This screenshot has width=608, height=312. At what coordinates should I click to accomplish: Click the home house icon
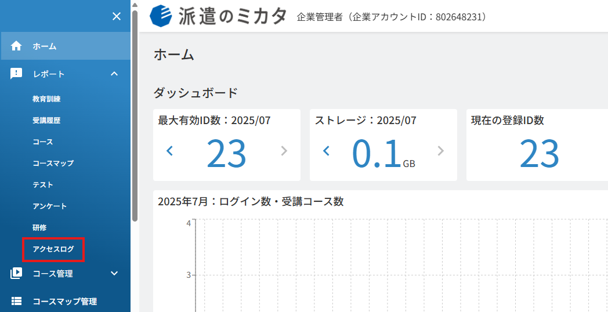(x=16, y=46)
